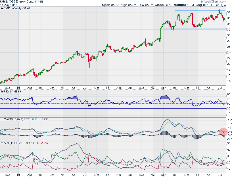The height and width of the screenshot is (177, 232).
Task: Click the 11-Aug-2014 chart date
Action: tap(9, 5)
